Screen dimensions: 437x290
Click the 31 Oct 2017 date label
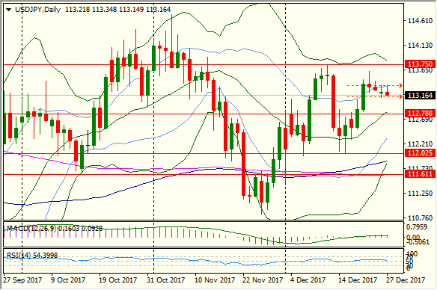coord(166,280)
